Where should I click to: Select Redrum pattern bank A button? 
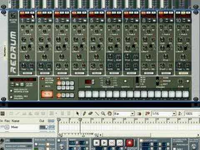pos(59,95)
